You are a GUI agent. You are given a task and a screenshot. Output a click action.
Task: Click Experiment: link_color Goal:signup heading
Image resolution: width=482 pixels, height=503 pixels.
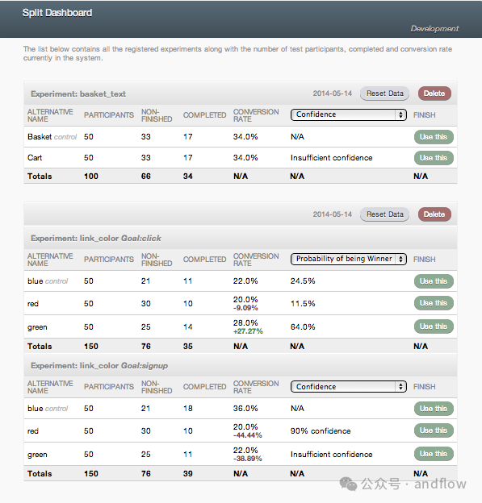99,366
